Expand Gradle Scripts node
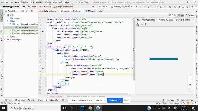The height and width of the screenshot is (111, 198). [5, 39]
